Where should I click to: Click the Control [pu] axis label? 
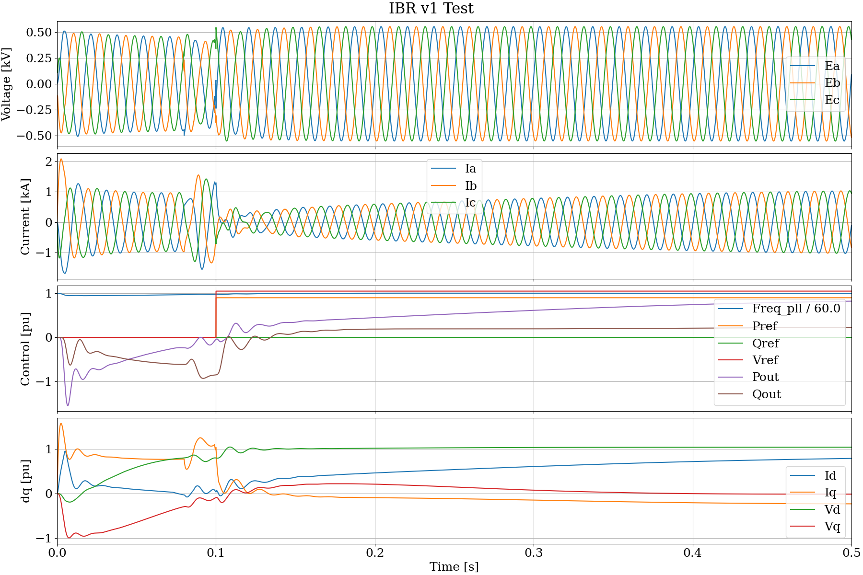click(x=25, y=349)
